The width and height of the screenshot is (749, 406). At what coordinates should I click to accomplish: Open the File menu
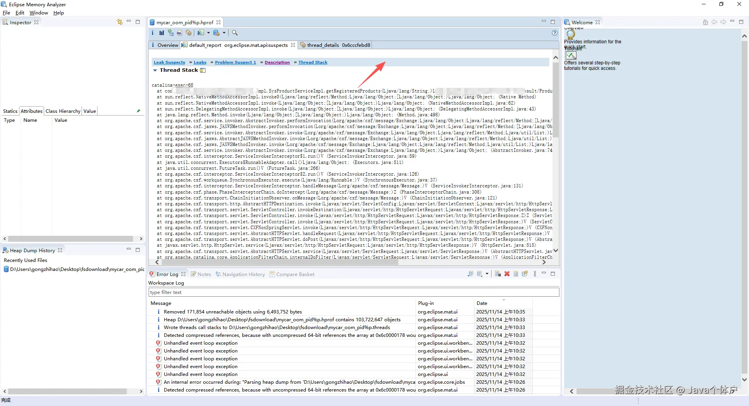(6, 13)
